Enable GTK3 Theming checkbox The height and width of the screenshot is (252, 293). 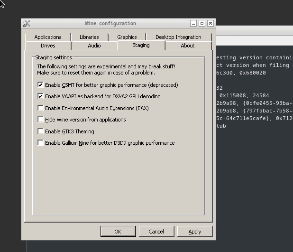pos(40,131)
